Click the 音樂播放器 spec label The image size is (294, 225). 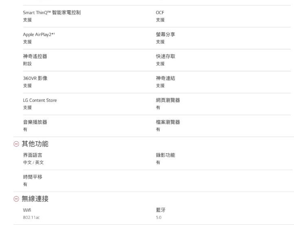(x=35, y=122)
